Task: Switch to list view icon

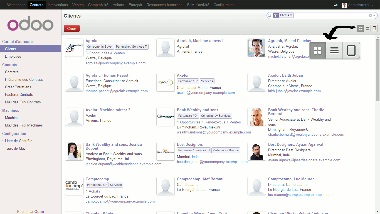Action: coord(367,28)
